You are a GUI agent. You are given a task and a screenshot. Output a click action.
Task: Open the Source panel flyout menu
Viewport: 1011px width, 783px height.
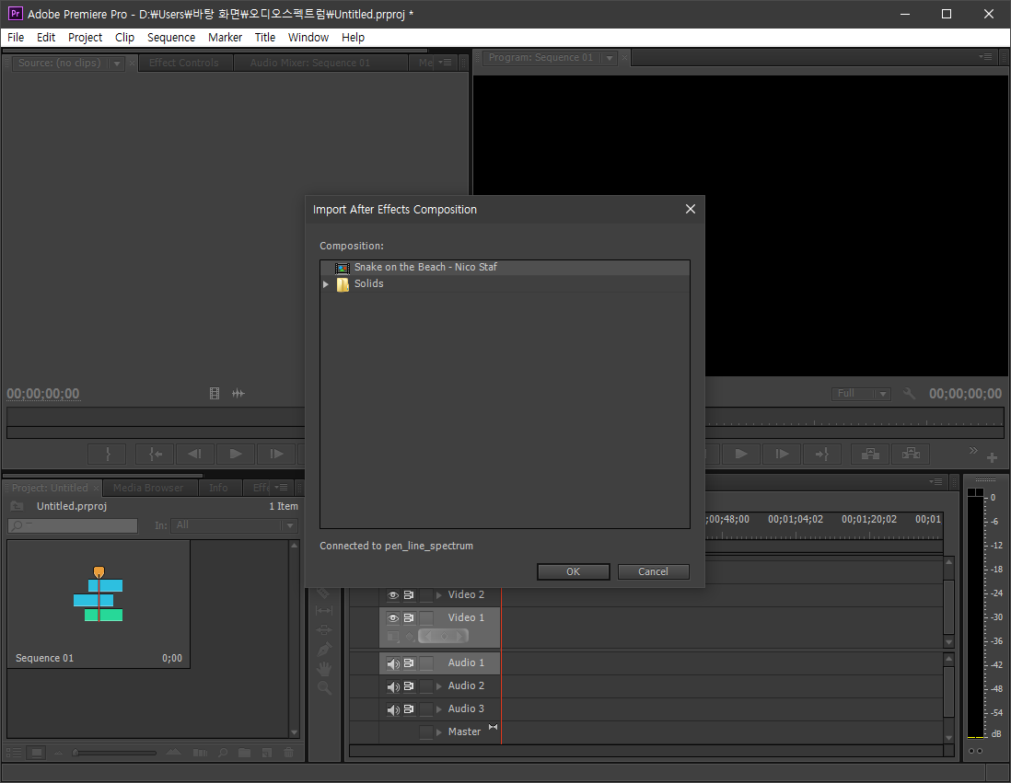pos(446,63)
